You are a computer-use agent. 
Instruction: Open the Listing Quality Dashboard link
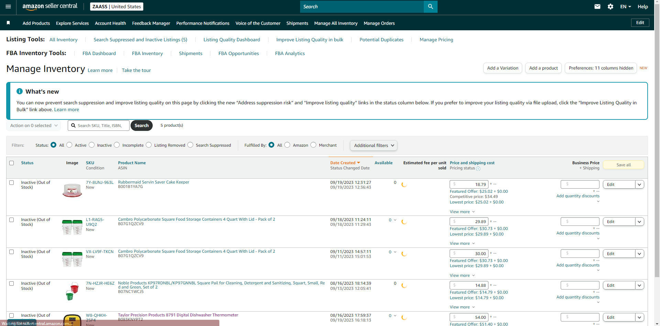pos(232,40)
